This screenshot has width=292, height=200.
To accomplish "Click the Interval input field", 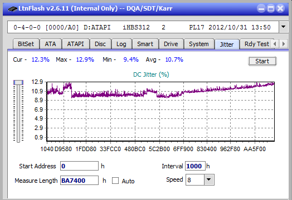I will [x=195, y=166].
